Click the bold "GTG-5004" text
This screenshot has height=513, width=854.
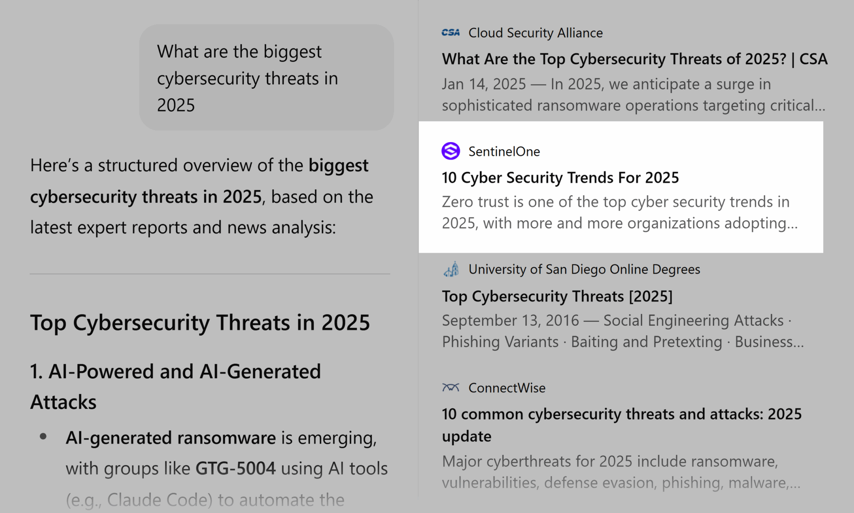click(235, 468)
